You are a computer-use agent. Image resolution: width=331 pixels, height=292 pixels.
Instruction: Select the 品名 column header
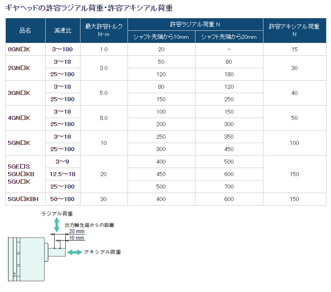25,31
